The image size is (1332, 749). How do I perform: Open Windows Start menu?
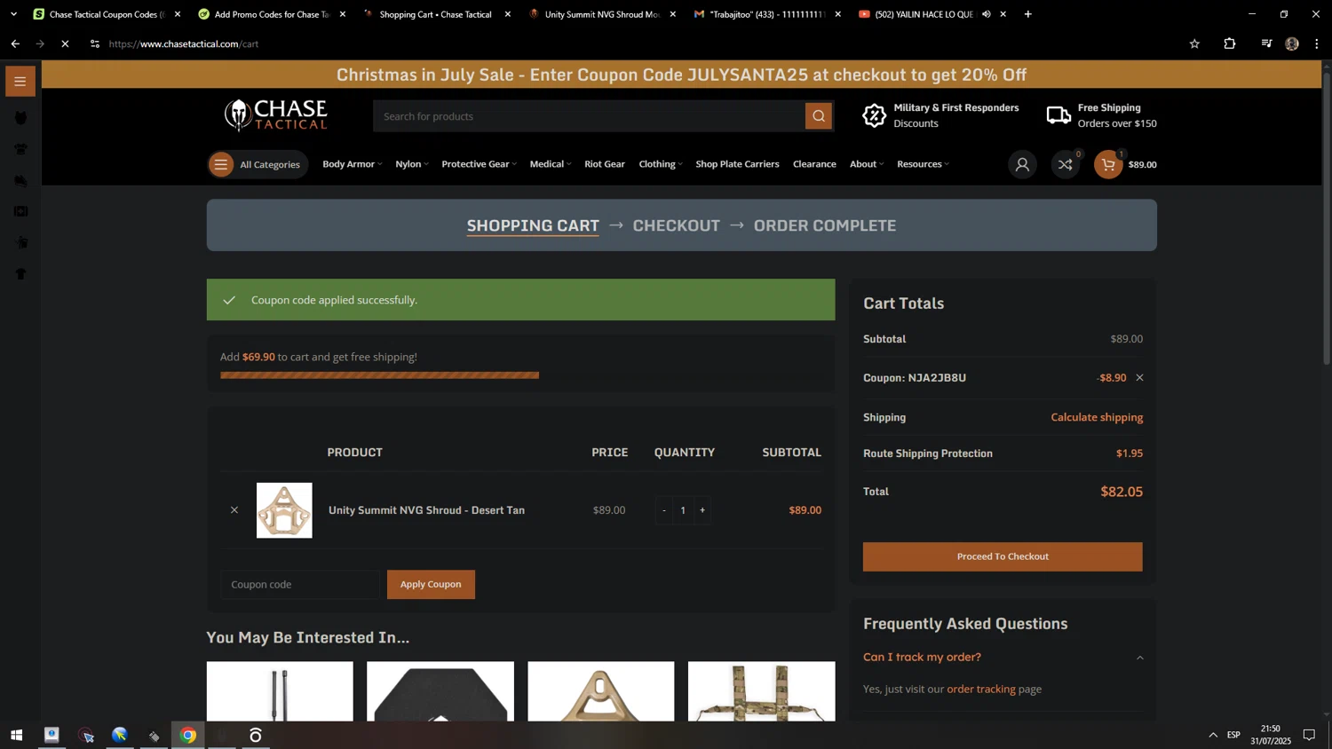[x=16, y=736]
